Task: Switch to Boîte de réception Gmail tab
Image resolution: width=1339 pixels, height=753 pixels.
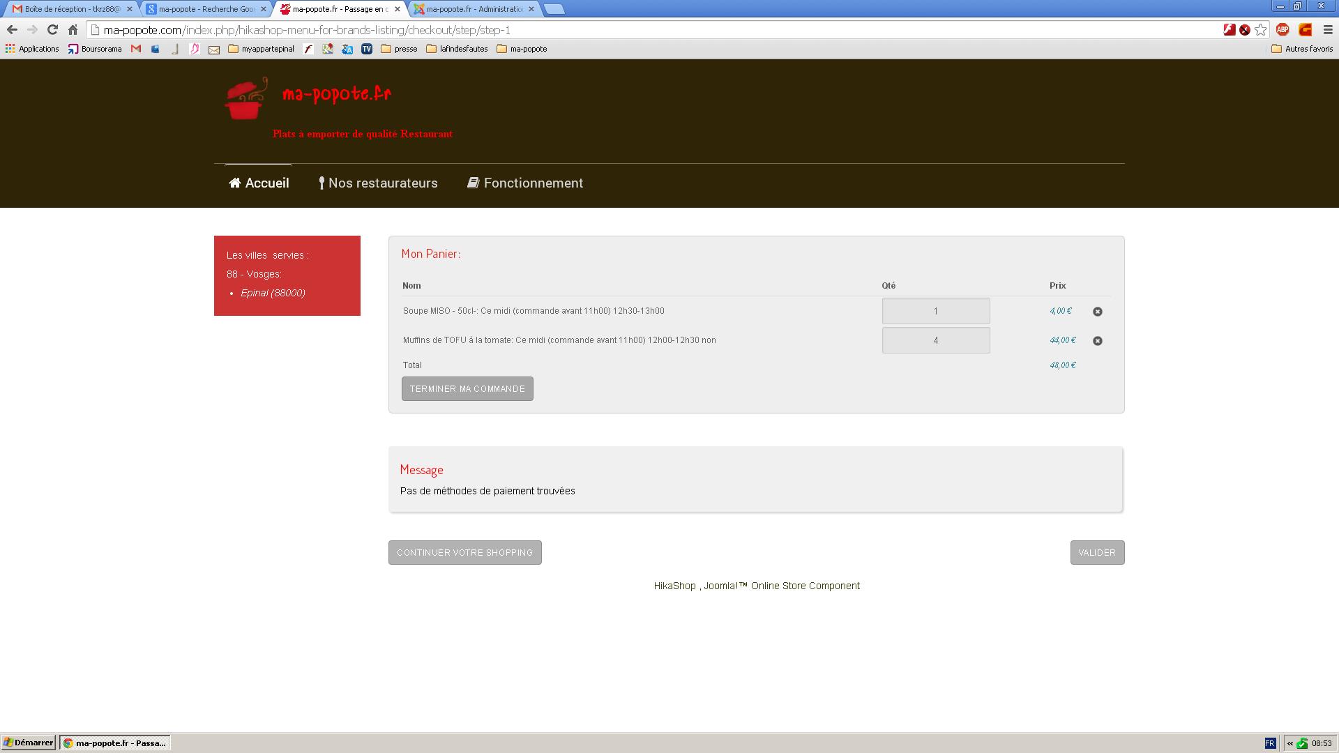Action: tap(70, 9)
